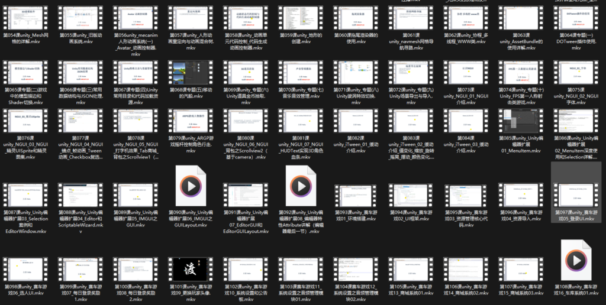Screen dimensions: 606x305
Task: Select video thumbnail for 第054课 unity_Mesh网格的详解
Action: pos(25,17)
